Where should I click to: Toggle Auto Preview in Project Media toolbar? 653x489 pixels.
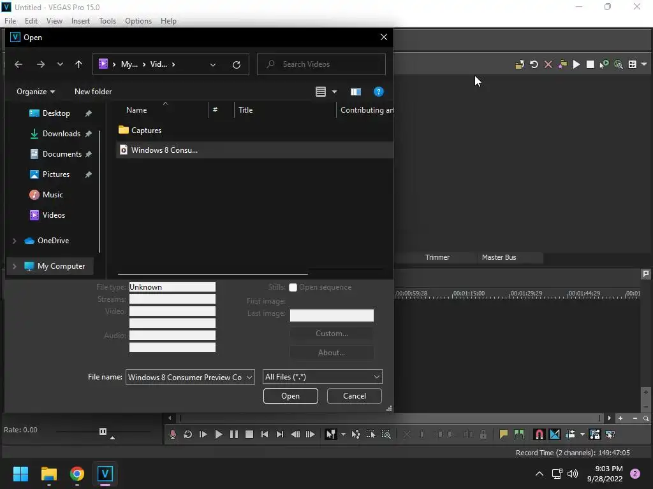tap(605, 64)
